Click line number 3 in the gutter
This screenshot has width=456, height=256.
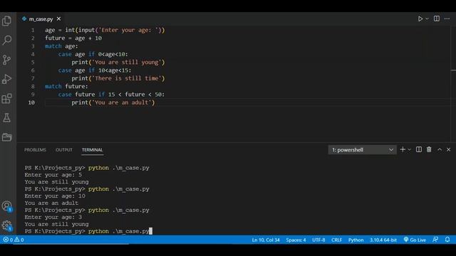click(x=33, y=46)
